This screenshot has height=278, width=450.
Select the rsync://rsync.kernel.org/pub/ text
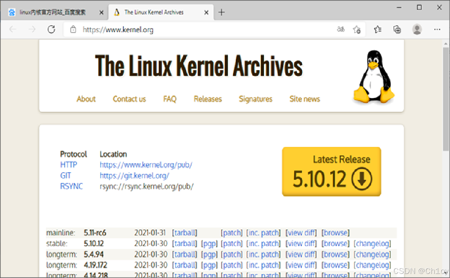[147, 186]
